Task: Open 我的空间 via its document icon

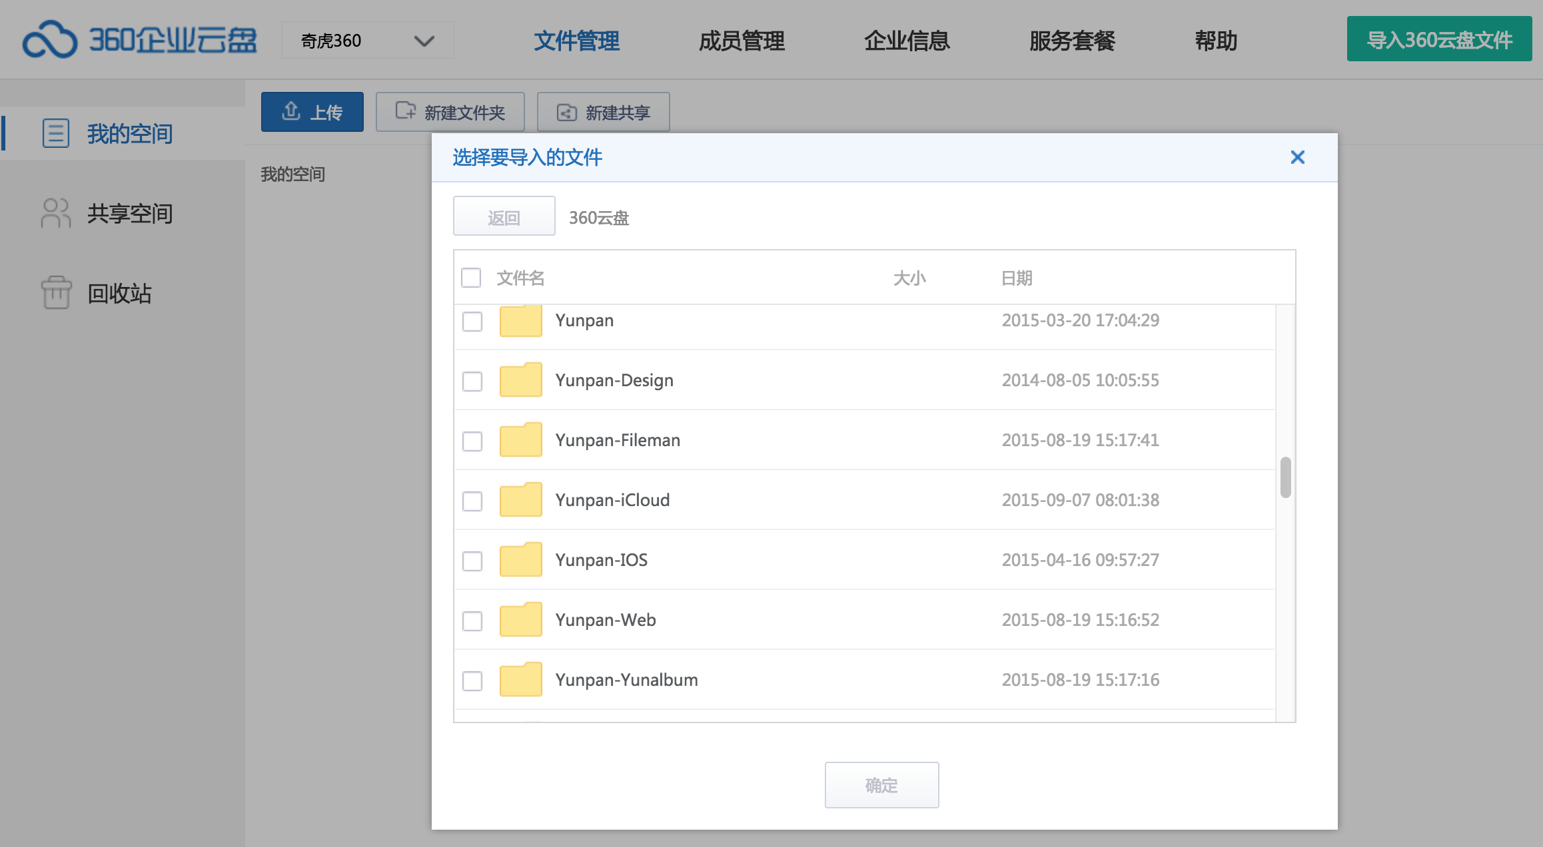Action: point(55,133)
